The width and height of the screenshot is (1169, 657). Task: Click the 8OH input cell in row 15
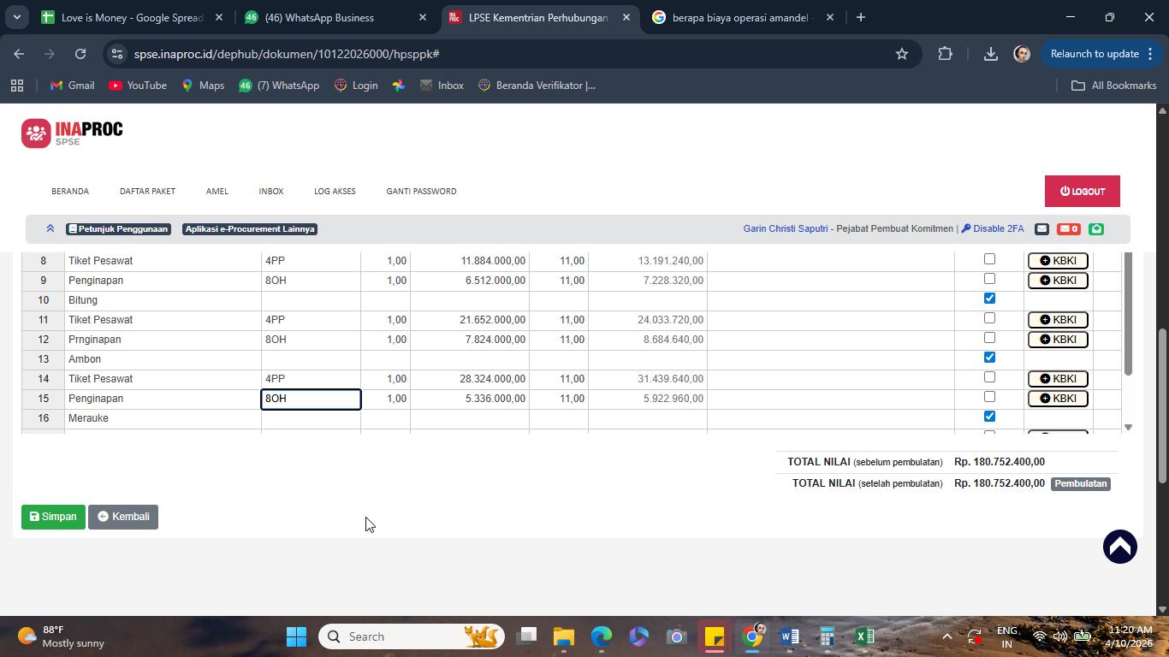[311, 399]
